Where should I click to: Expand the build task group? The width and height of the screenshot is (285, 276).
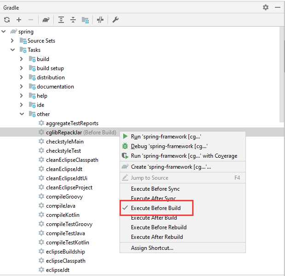coord(22,59)
